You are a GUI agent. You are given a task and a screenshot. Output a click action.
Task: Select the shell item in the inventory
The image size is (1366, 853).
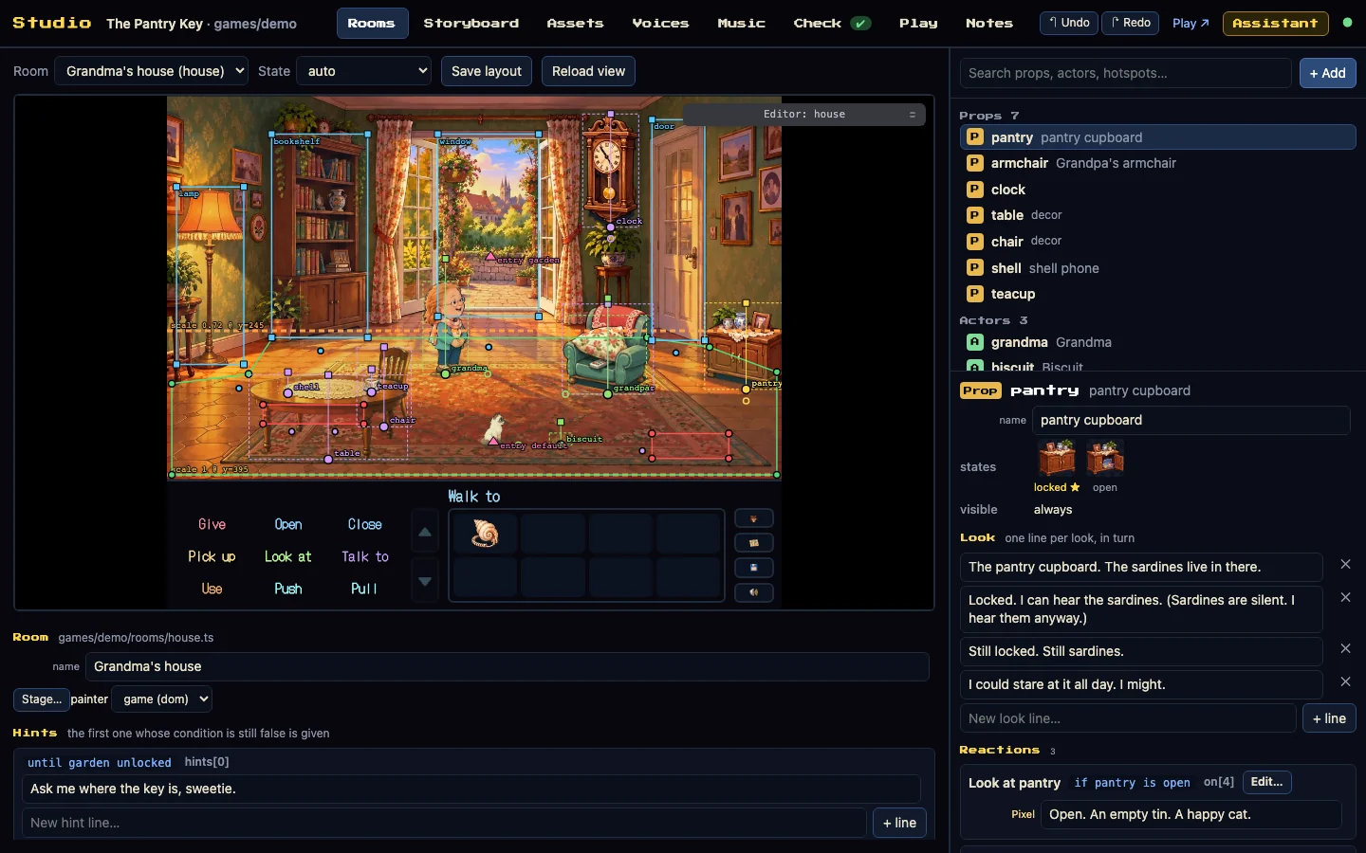(x=485, y=534)
